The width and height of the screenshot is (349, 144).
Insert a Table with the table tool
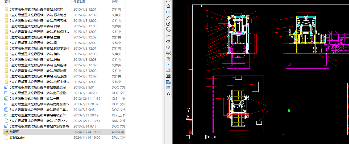coord(168,88)
